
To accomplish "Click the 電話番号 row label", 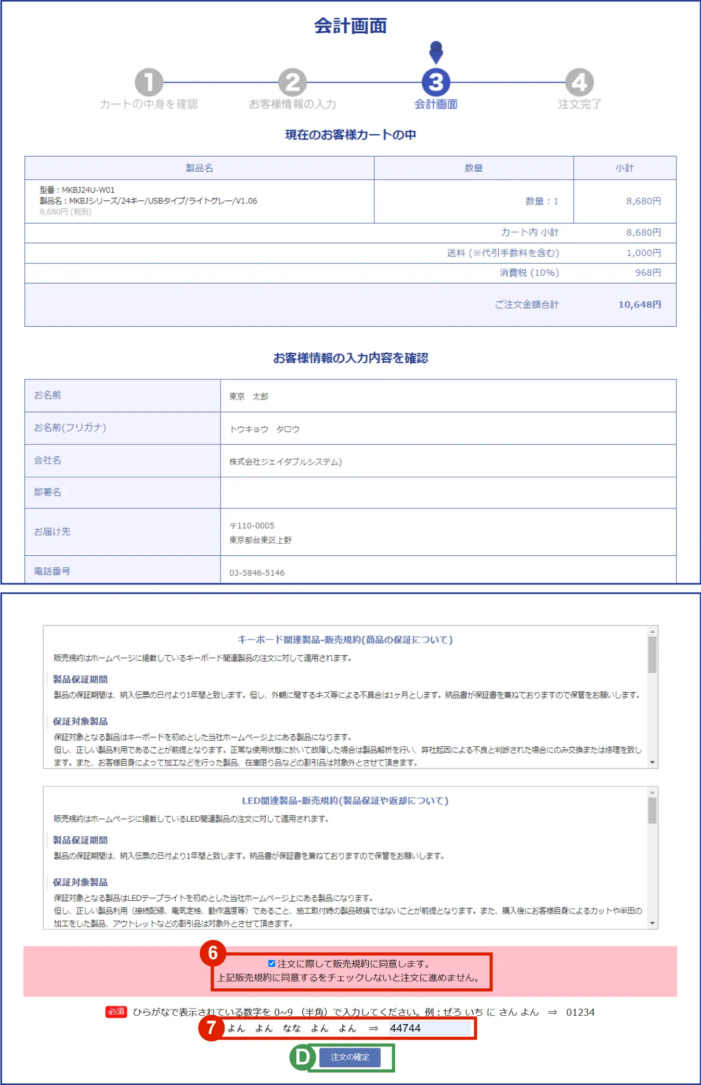I will point(52,571).
